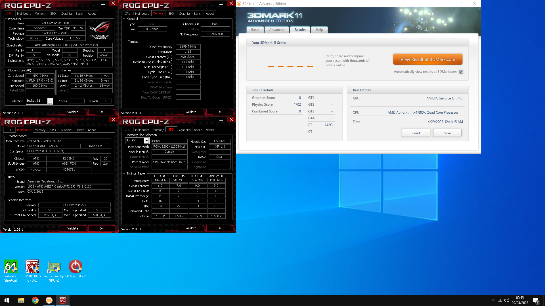The image size is (545, 306).
Task: Click Validate in the Mainboard tab window
Action: point(73,228)
